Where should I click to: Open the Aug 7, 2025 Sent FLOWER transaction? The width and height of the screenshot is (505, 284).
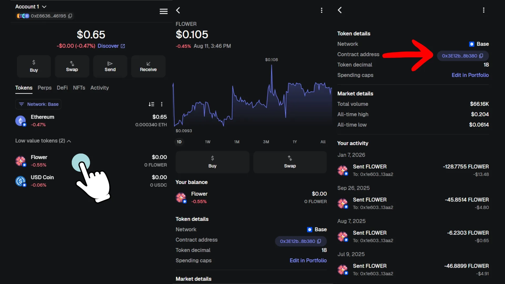[x=413, y=237]
